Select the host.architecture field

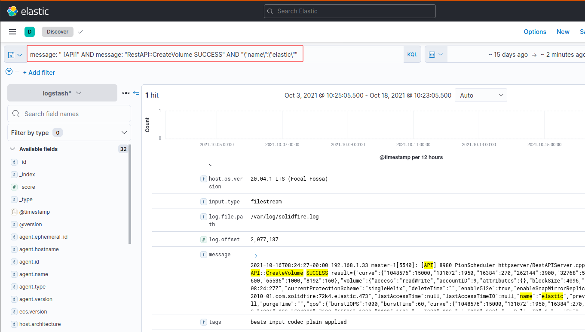pos(40,324)
